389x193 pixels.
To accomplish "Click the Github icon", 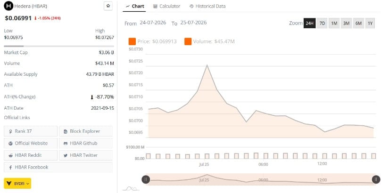I will pos(66,143).
